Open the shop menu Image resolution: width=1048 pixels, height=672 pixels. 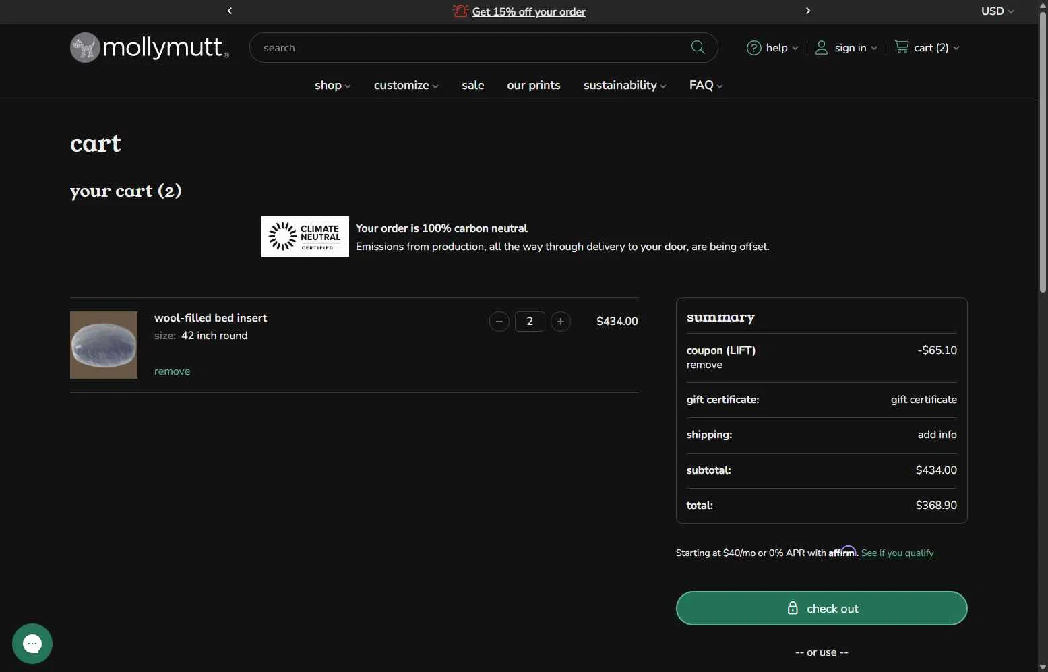pyautogui.click(x=333, y=85)
